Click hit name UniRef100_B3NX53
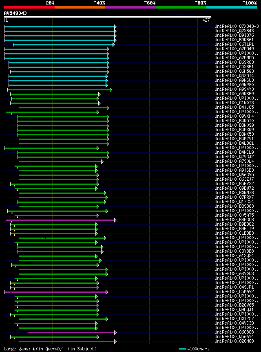This screenshot has width=261, height=352. point(234,134)
